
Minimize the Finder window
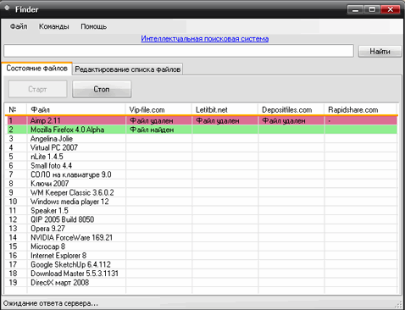(355, 9)
